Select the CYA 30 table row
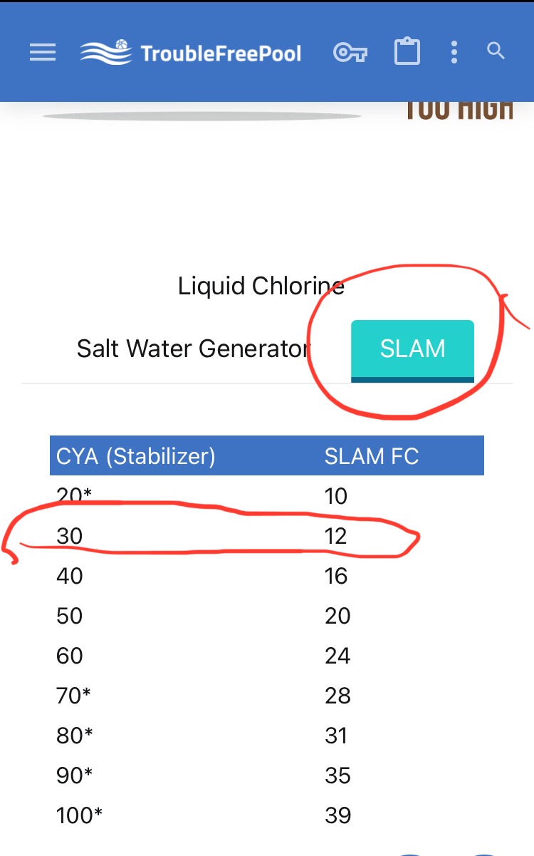The height and width of the screenshot is (856, 534). pos(267,536)
